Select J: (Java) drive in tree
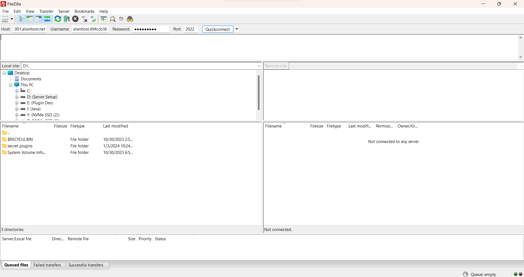 [34, 109]
